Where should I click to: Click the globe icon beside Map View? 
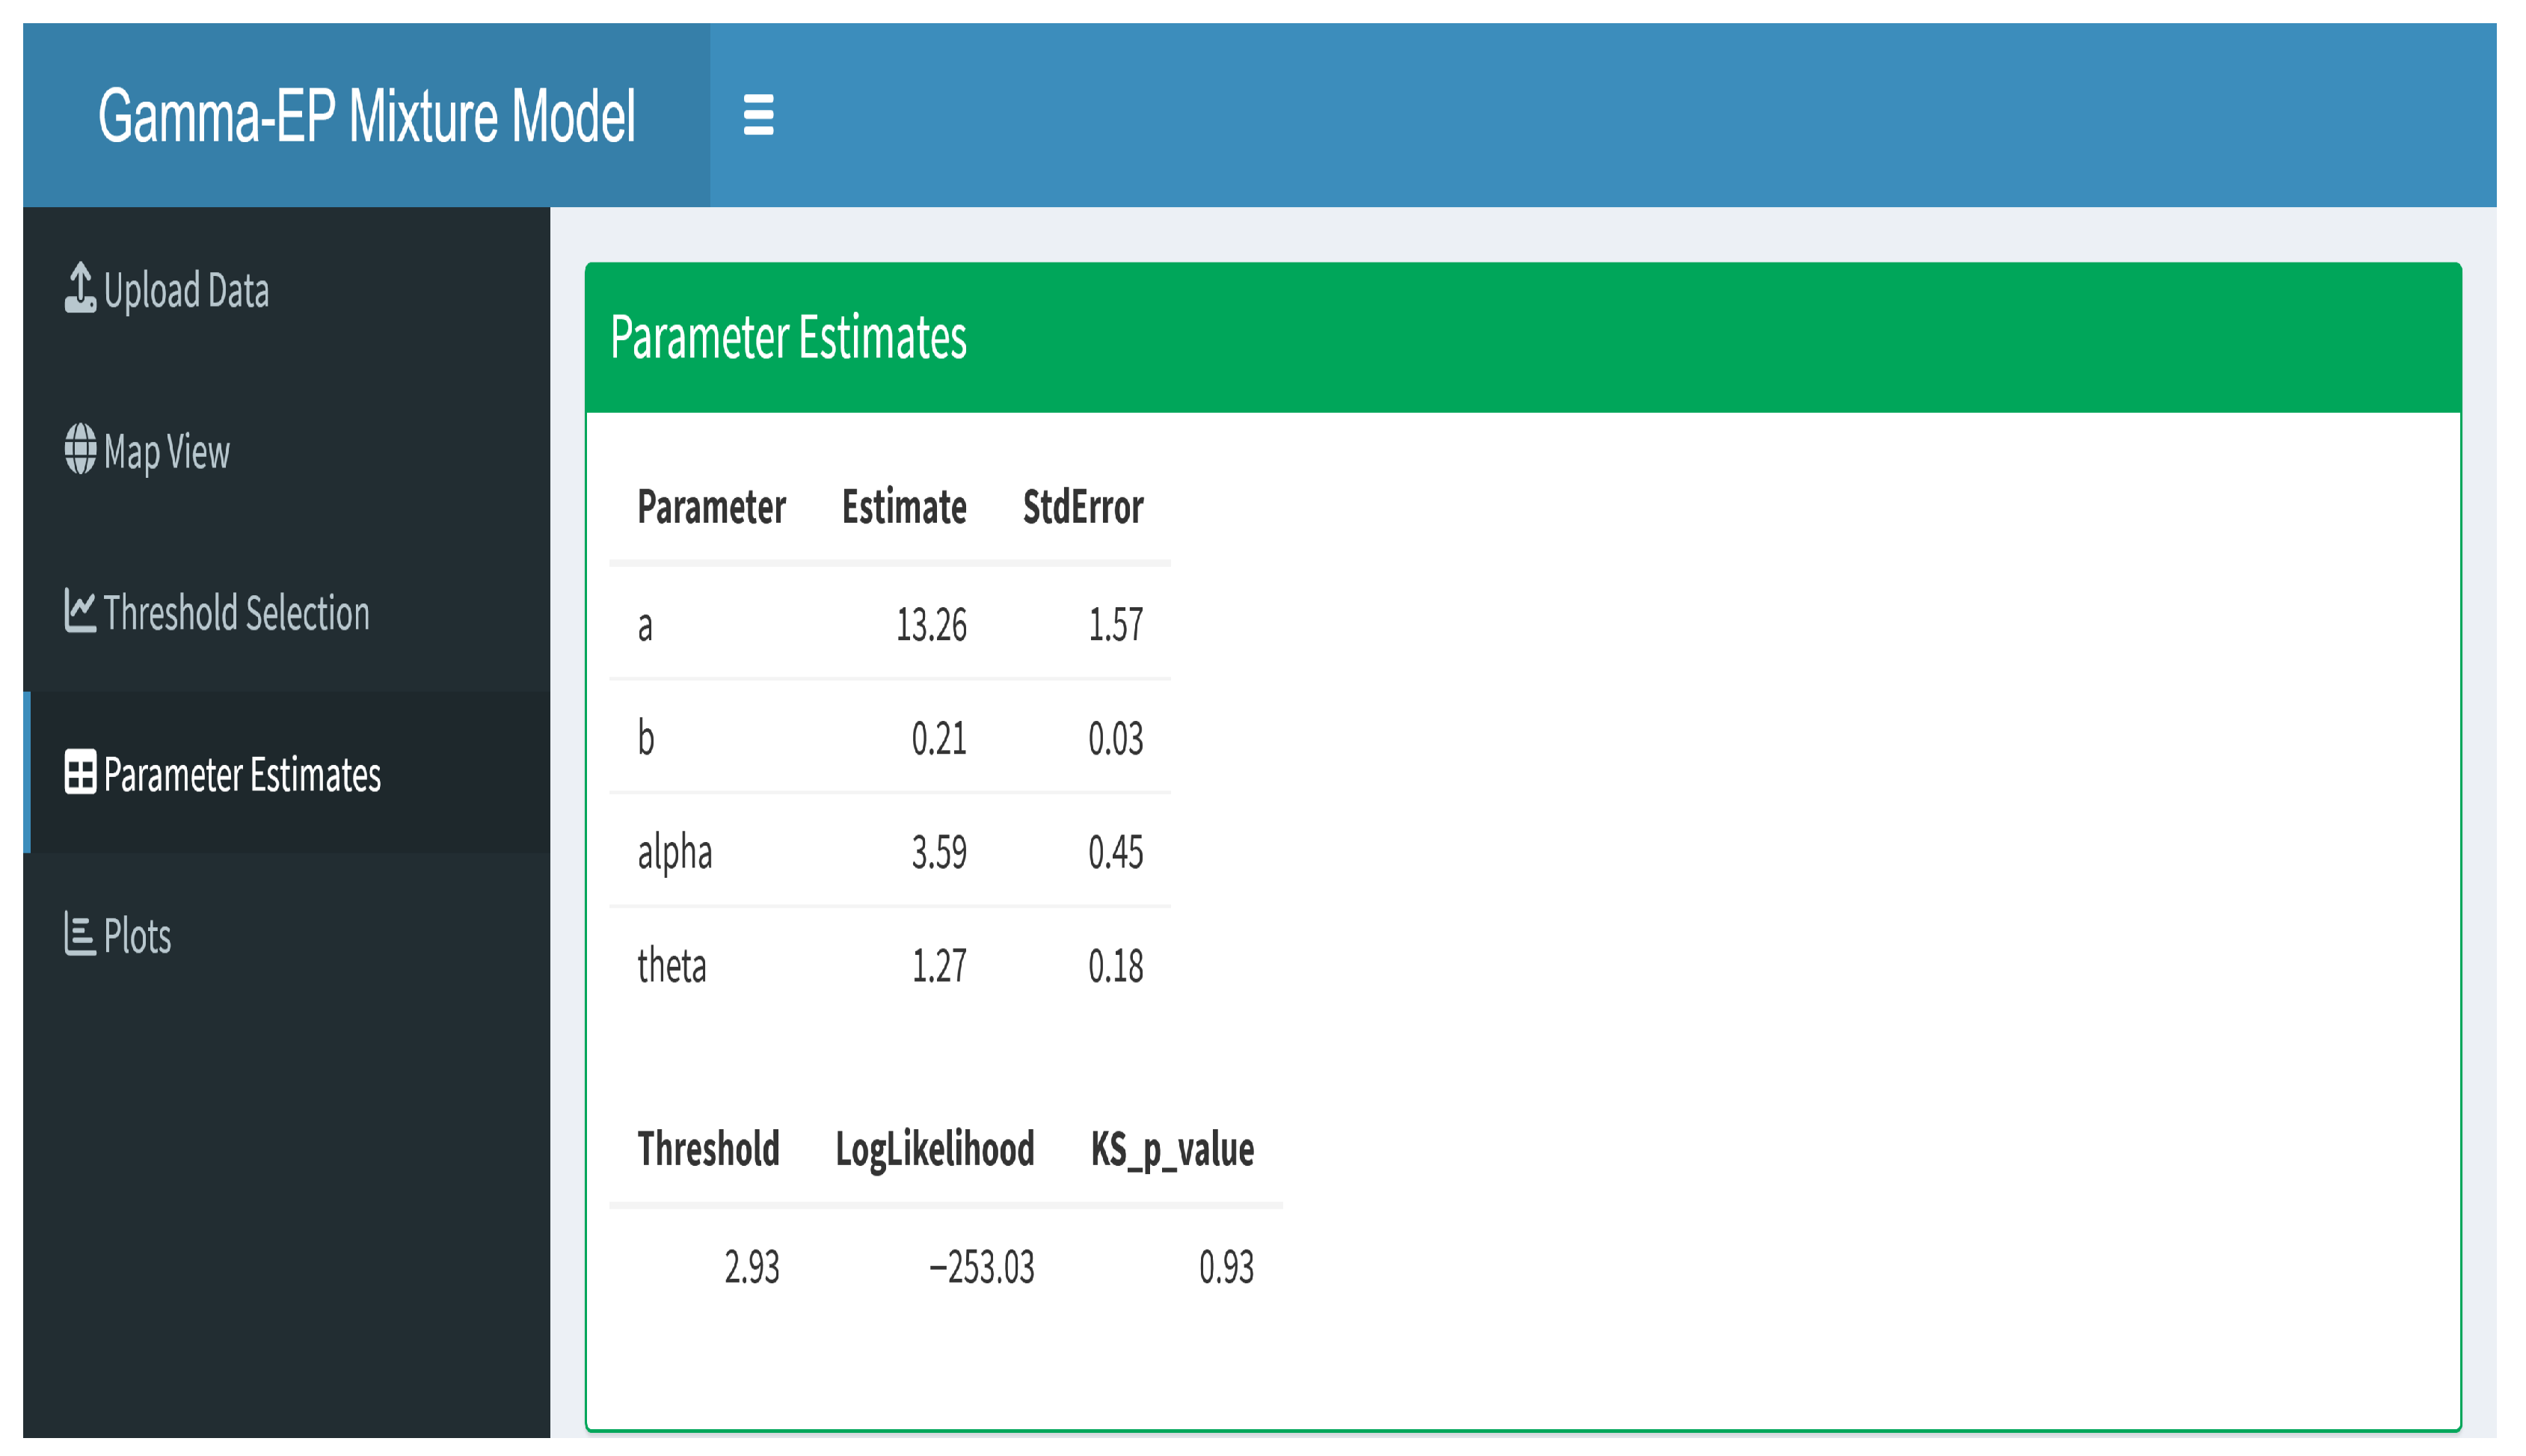[80, 449]
